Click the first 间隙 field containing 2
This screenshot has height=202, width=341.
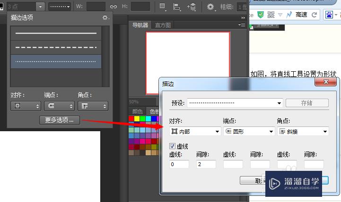(206, 164)
